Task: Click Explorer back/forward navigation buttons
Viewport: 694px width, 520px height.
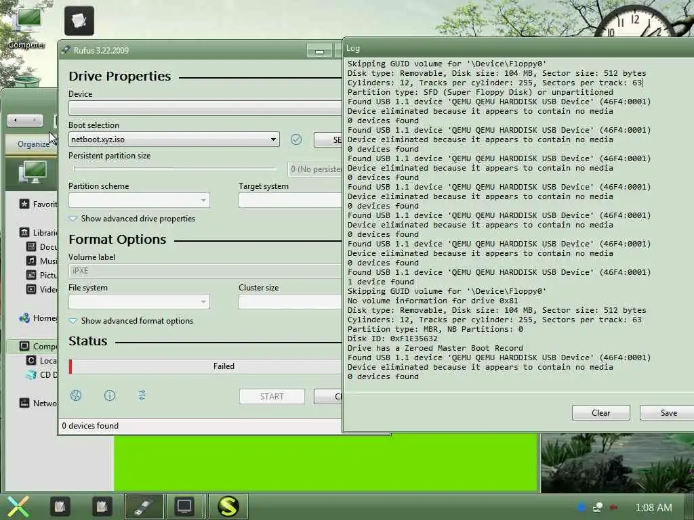Action: pyautogui.click(x=25, y=120)
